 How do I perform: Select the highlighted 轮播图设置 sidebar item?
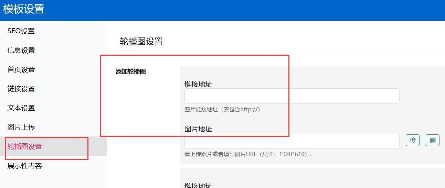[25, 147]
